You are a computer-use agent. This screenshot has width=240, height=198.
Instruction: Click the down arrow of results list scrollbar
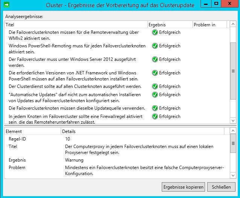click(233, 121)
